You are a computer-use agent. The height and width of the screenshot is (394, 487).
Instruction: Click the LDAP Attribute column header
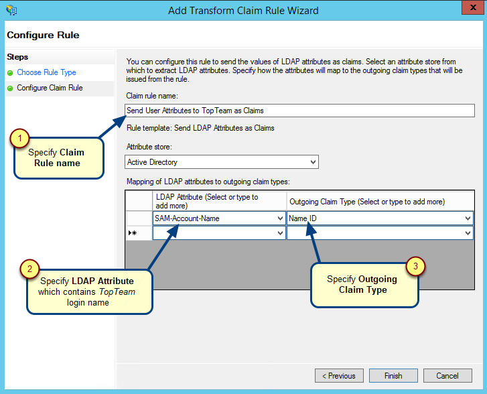tap(219, 201)
